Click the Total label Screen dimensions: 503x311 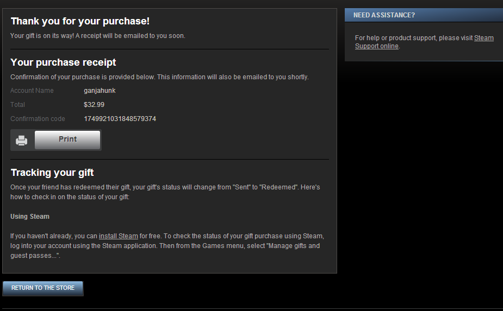17,105
